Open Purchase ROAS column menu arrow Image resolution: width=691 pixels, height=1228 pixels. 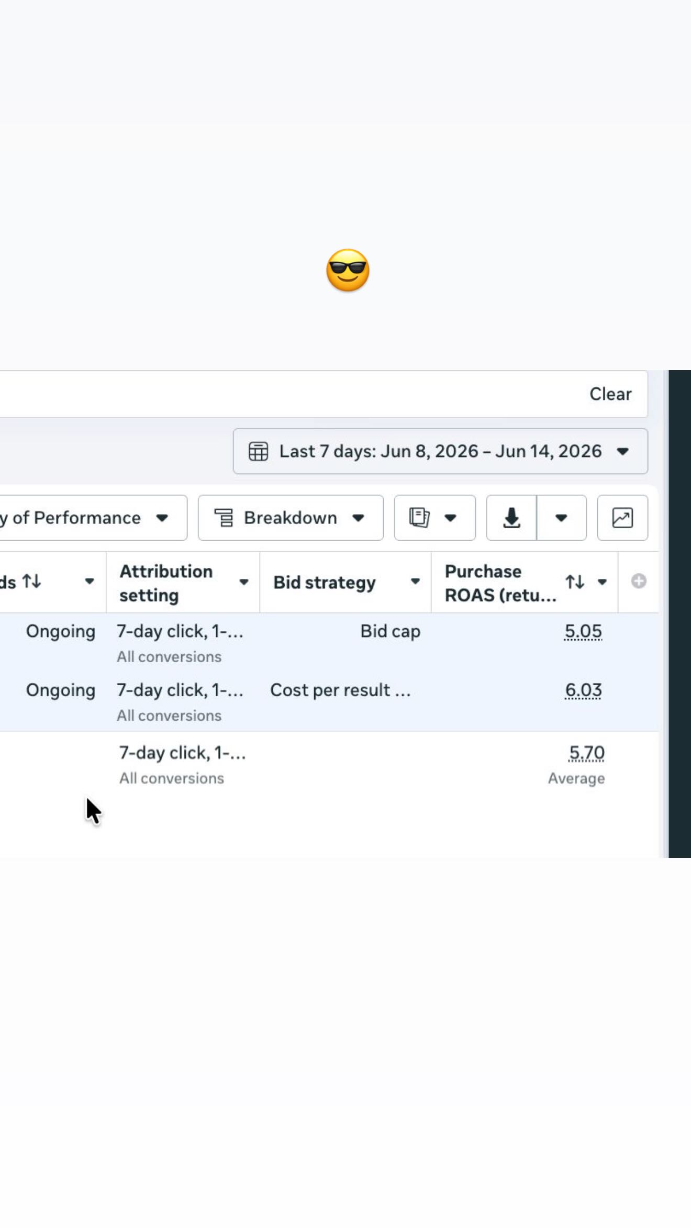coord(602,582)
